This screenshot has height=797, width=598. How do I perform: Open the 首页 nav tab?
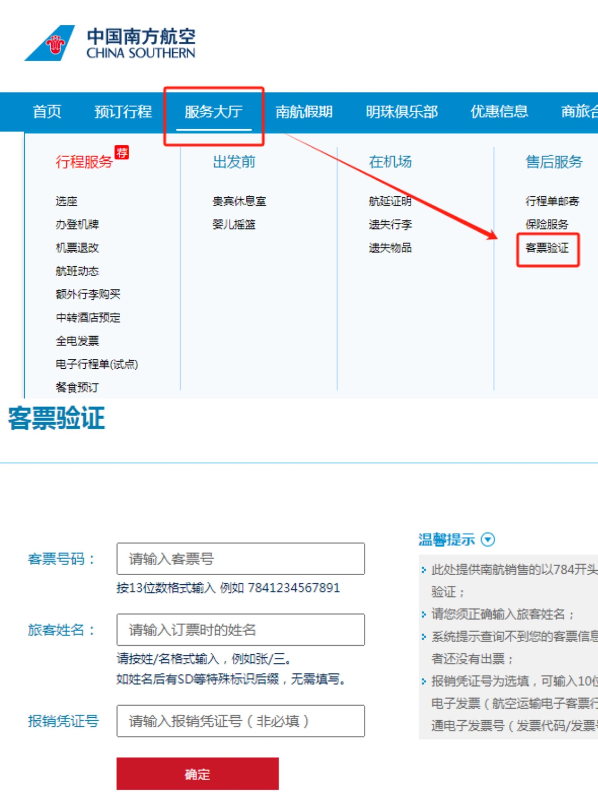pyautogui.click(x=47, y=112)
